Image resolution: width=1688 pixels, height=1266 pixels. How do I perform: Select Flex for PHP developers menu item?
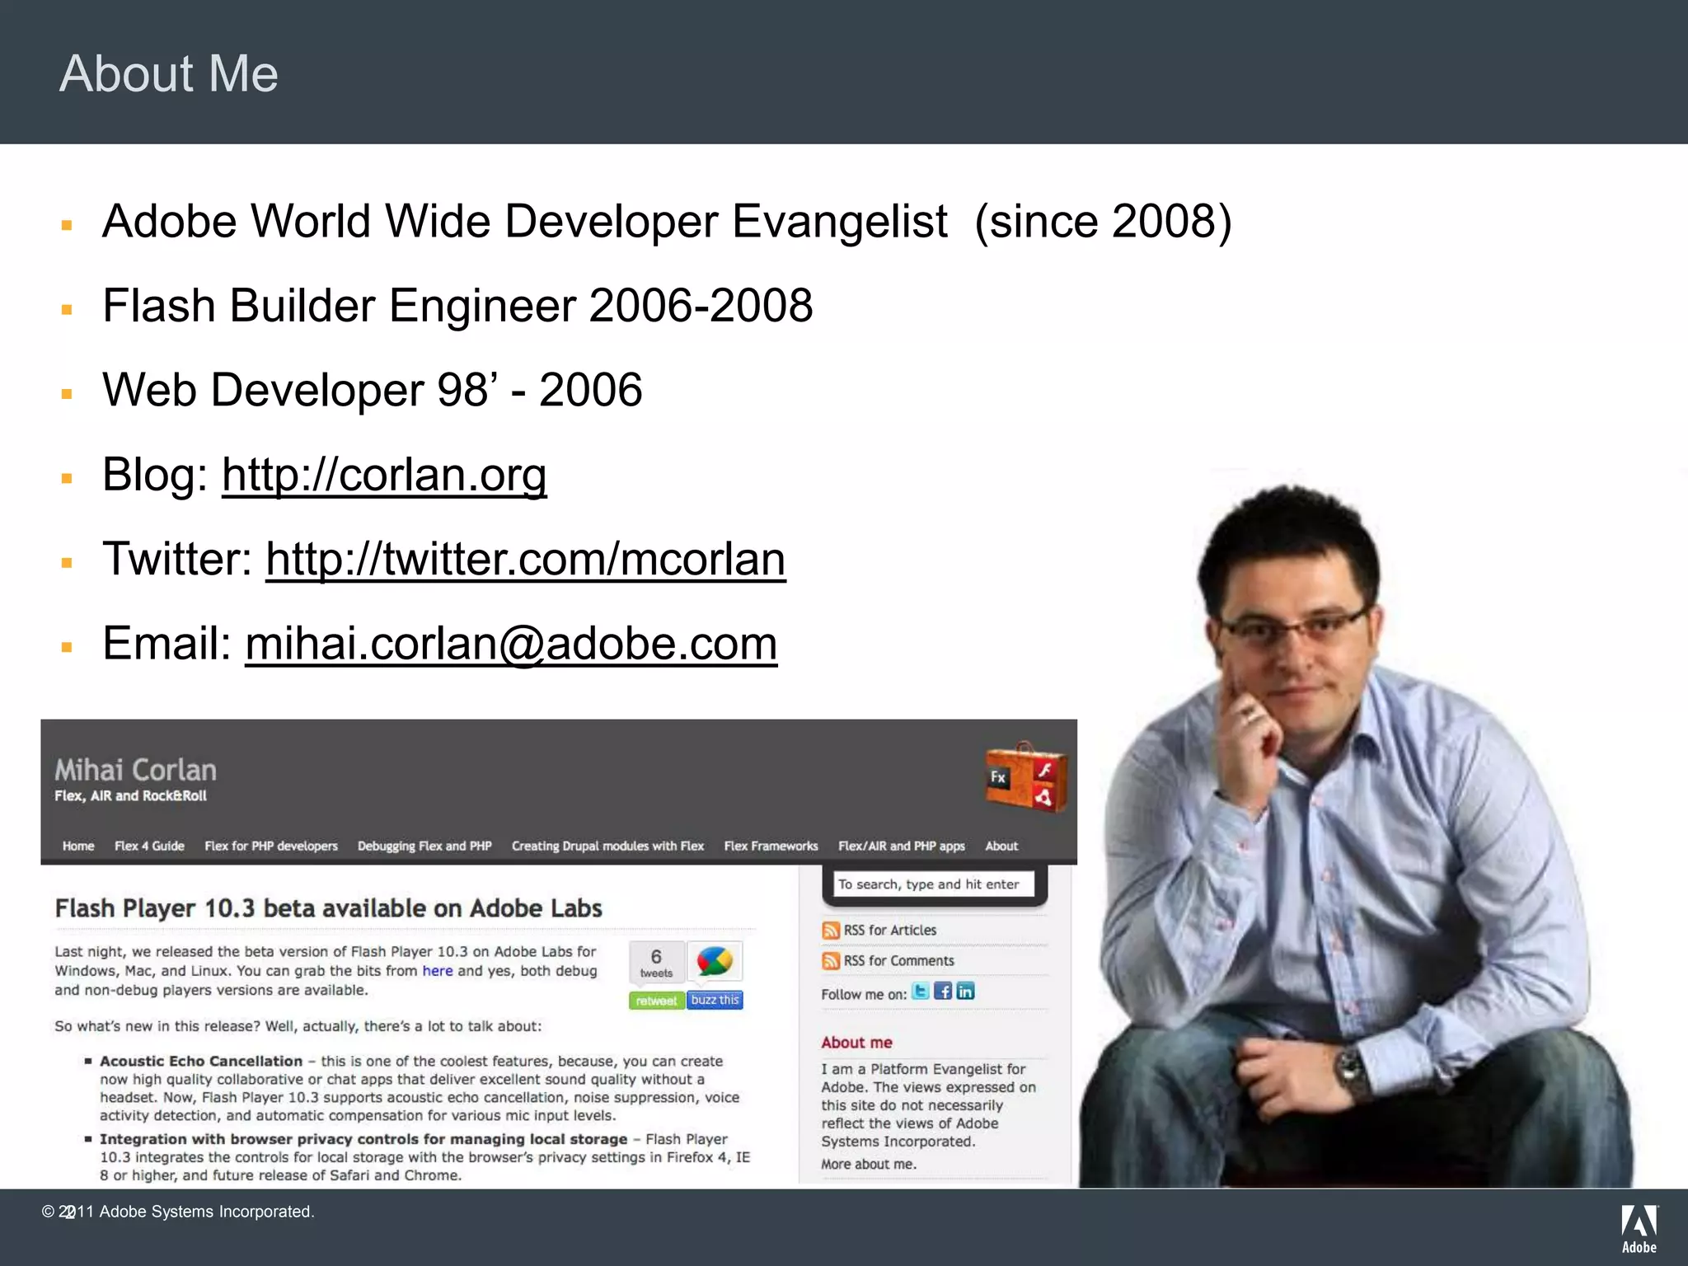click(271, 846)
